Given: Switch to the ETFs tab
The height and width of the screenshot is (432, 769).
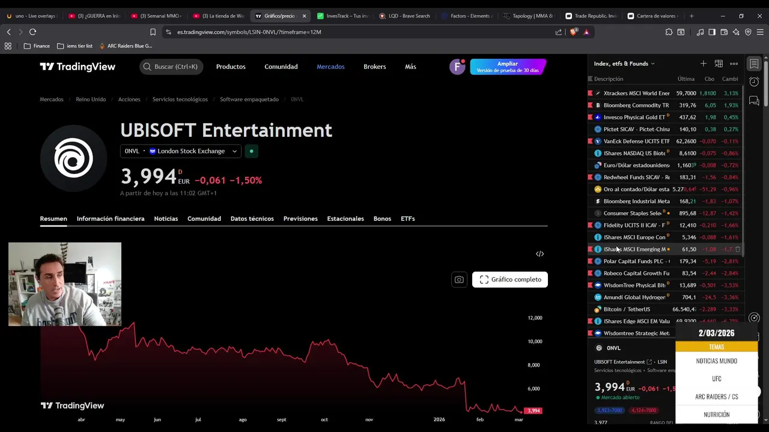Looking at the screenshot, I should click(408, 218).
